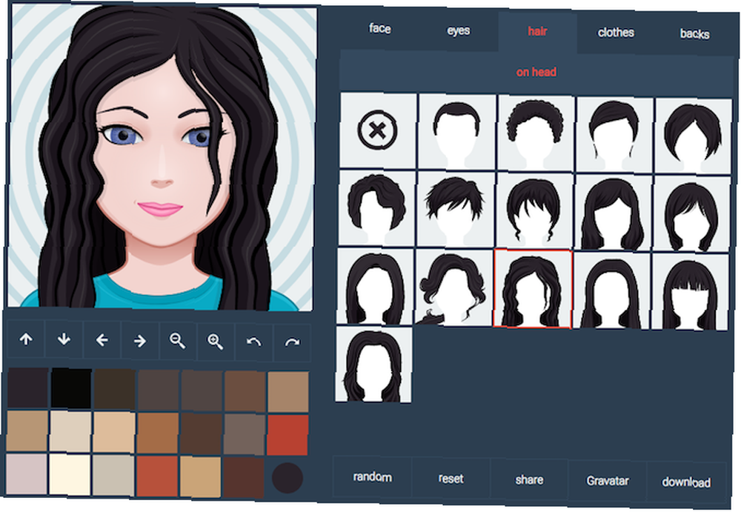This screenshot has height=512, width=741.
Task: Pick the shoulder-length hairstyle with side bangs
Action: click(613, 212)
